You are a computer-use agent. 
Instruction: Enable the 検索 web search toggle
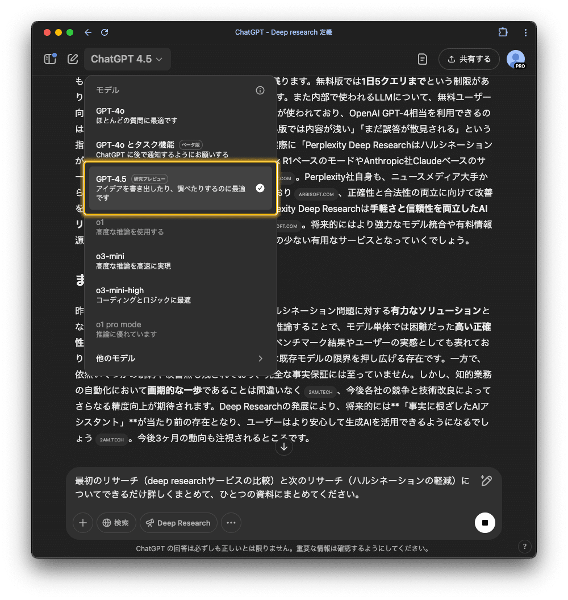[x=116, y=523]
